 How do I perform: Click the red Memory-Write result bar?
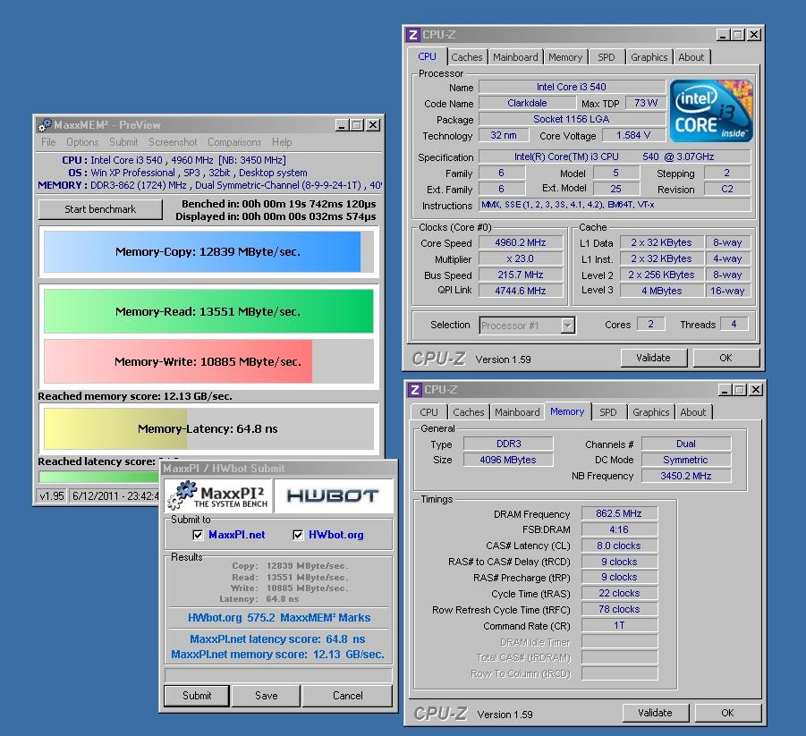point(178,361)
